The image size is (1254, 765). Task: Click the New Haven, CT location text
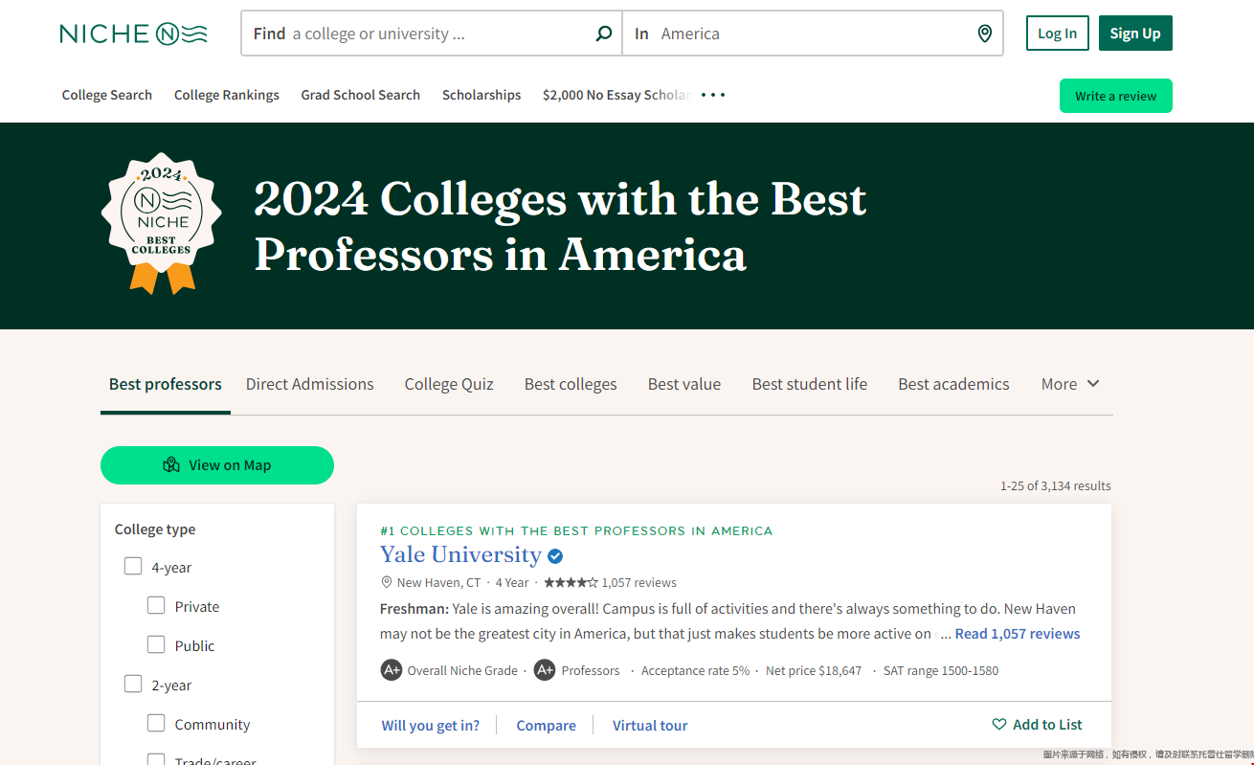(x=438, y=582)
